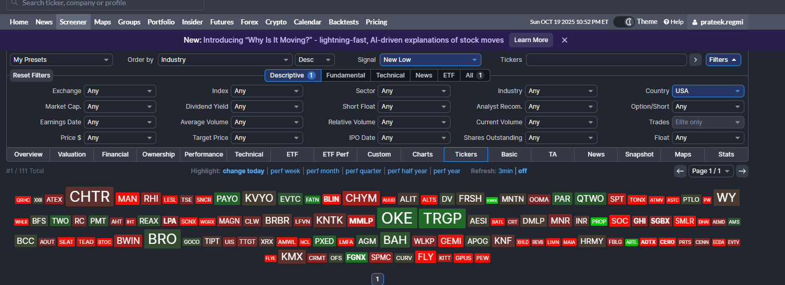Switch to the Stats view tab
Viewport: 785px width, 285px height.
[x=726, y=154]
